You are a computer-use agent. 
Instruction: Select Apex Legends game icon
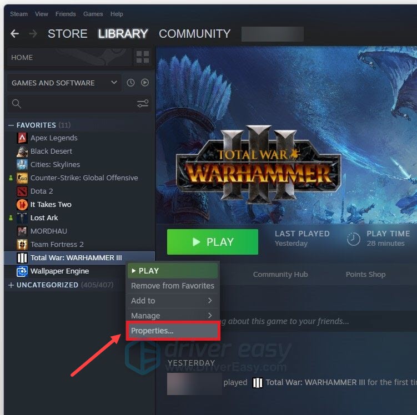click(22, 138)
